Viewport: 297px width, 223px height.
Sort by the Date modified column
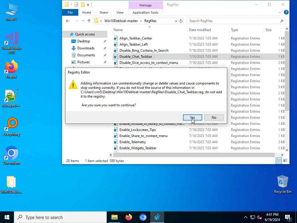tap(200, 30)
